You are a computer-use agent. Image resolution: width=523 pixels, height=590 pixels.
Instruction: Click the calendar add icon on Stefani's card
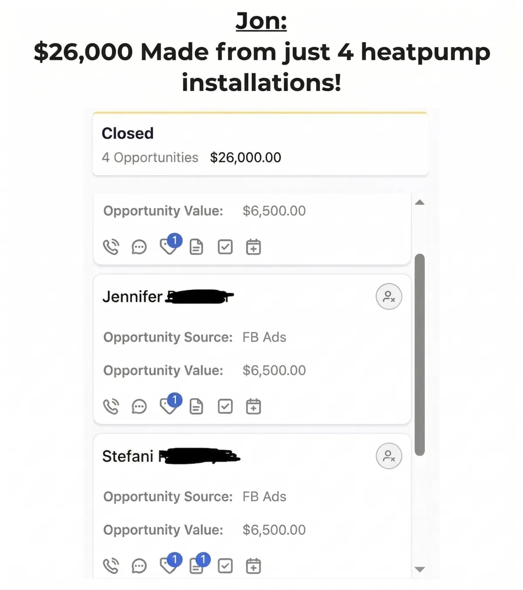(253, 566)
